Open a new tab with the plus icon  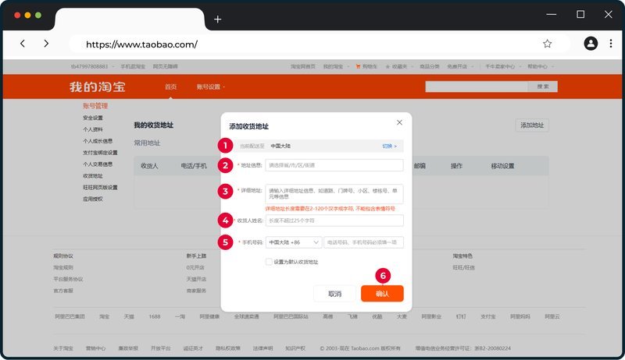click(218, 19)
